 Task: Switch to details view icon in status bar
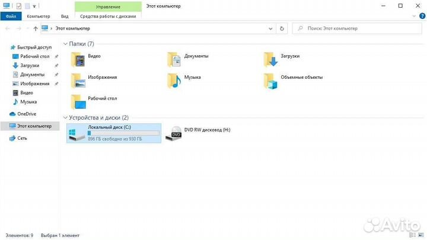tap(413, 235)
